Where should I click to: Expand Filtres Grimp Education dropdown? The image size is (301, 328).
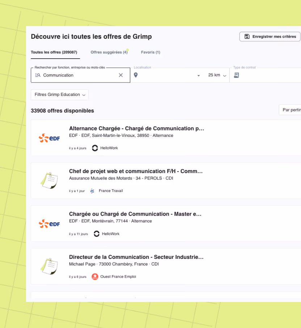(x=60, y=95)
